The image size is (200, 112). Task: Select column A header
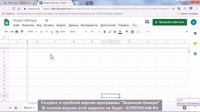[x=18, y=42]
